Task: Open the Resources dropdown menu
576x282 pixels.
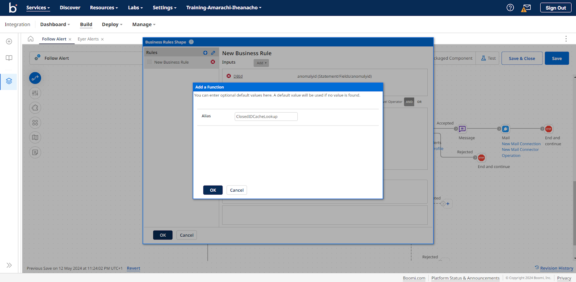Action: tap(104, 8)
